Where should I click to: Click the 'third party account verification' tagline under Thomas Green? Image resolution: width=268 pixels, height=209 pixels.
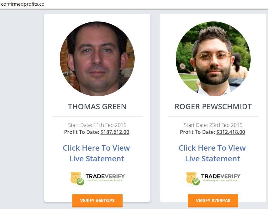[105, 180]
